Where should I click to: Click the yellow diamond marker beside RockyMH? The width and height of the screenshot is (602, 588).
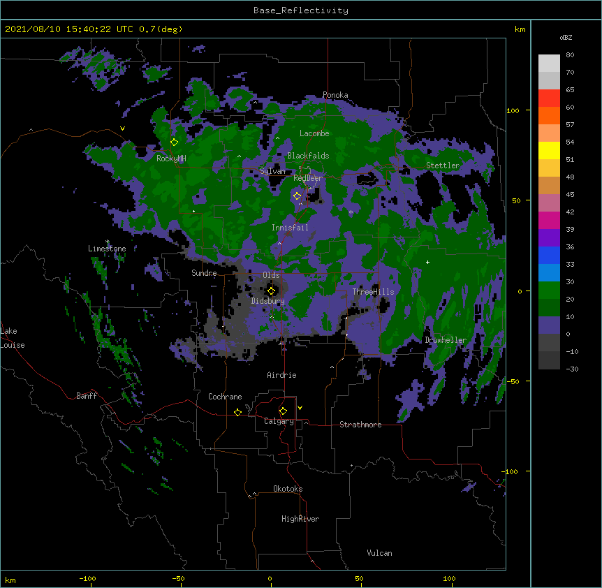click(175, 142)
